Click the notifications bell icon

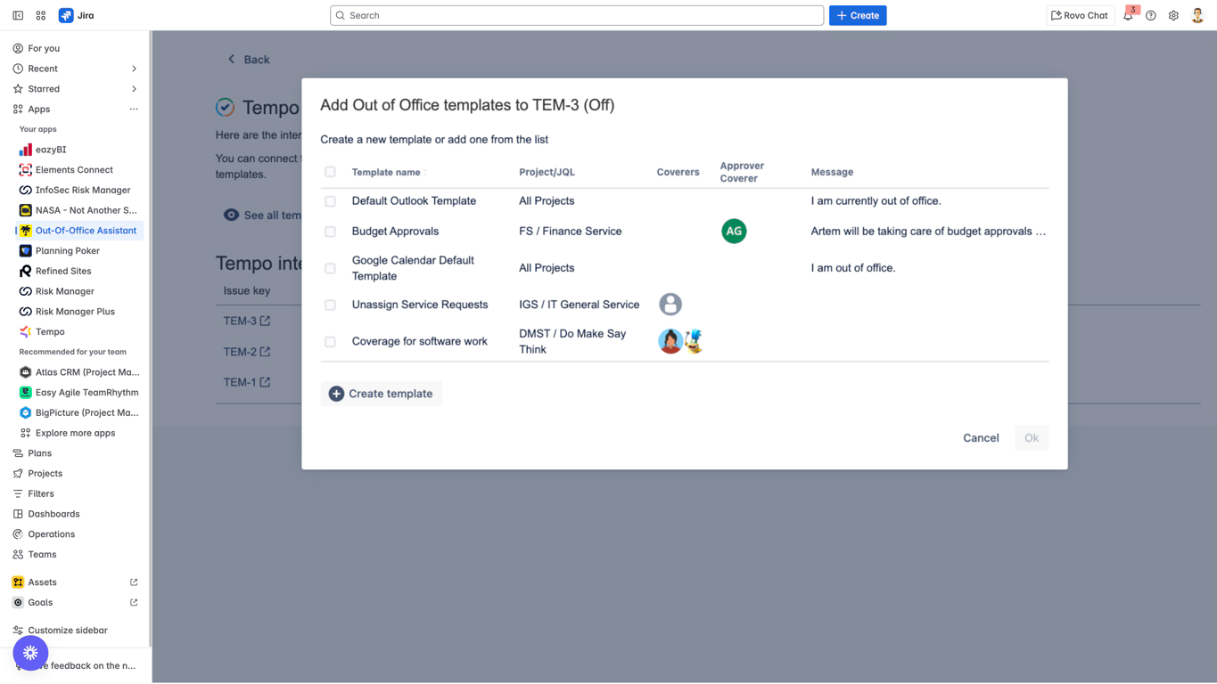[x=1128, y=16]
